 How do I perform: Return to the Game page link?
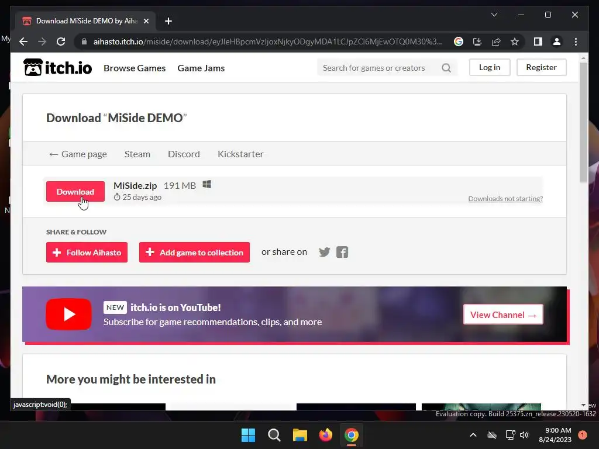coord(78,154)
